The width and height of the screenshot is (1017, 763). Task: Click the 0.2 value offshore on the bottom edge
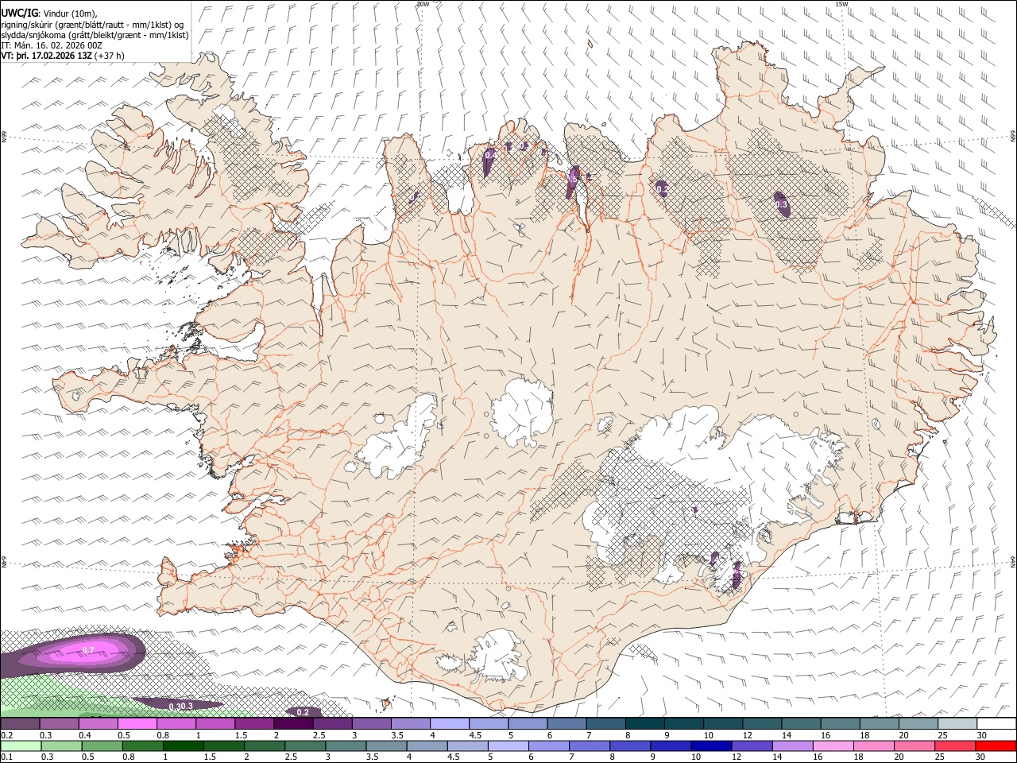[303, 712]
